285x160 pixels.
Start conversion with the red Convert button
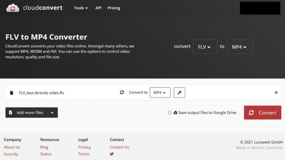pos(262,113)
